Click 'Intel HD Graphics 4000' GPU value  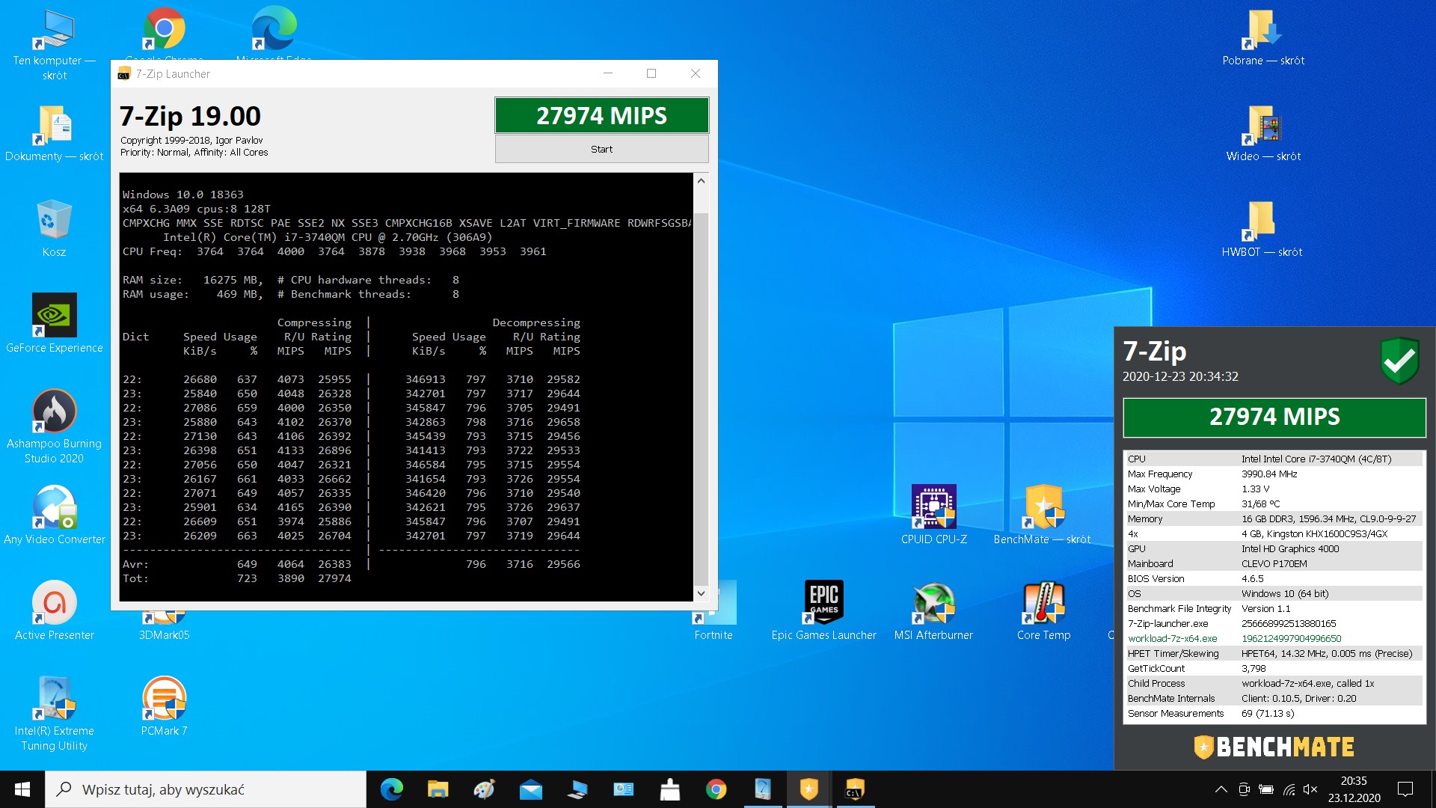click(1290, 549)
